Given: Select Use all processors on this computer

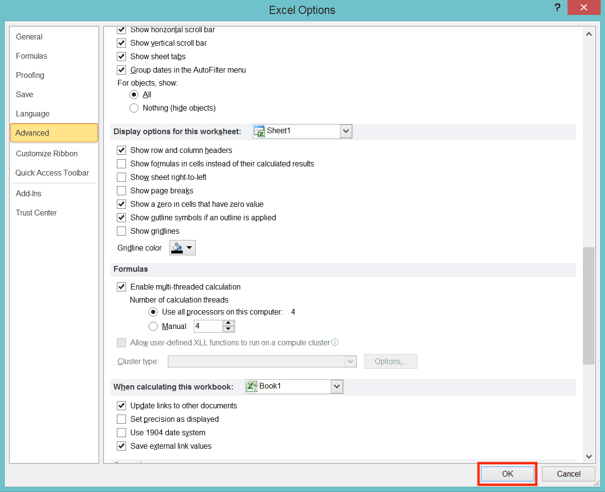Looking at the screenshot, I should (153, 312).
